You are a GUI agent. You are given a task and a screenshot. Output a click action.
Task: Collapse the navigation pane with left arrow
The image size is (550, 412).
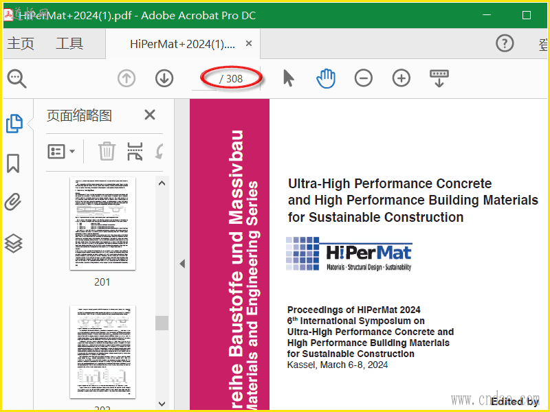pyautogui.click(x=182, y=264)
